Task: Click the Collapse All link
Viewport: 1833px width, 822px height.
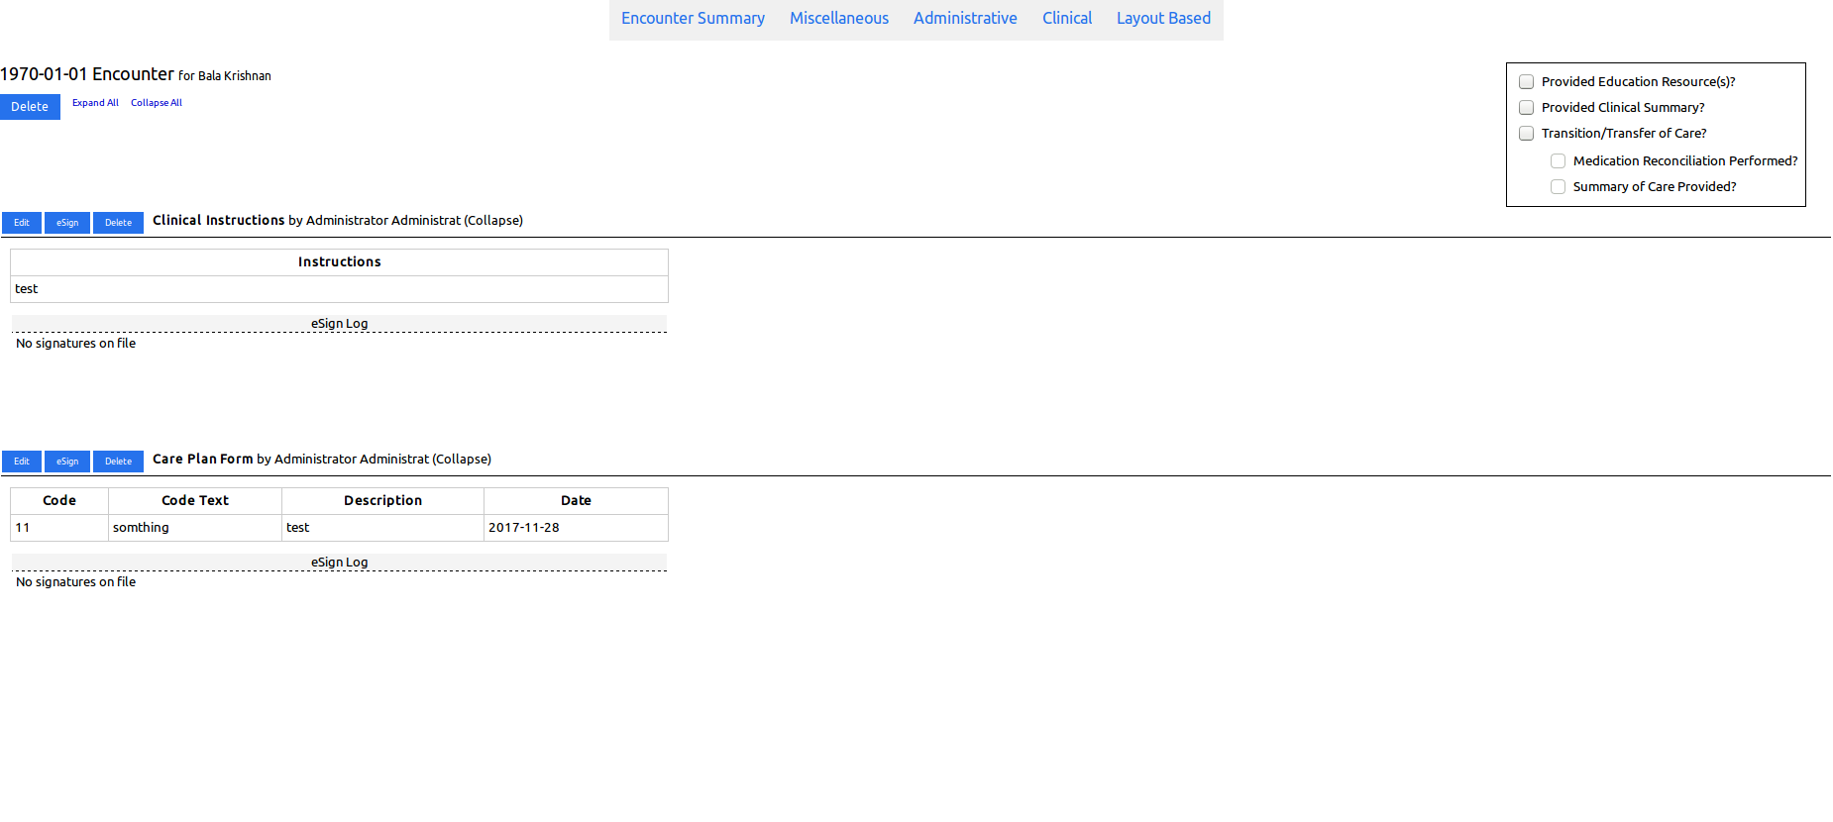Action: 157,103
